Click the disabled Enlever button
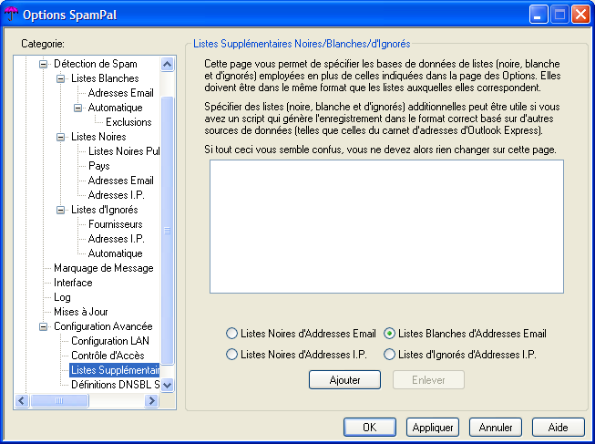Image resolution: width=595 pixels, height=444 pixels. (x=428, y=380)
